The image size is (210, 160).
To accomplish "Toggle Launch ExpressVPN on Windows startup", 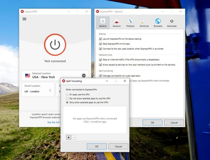I will coord(100,39).
